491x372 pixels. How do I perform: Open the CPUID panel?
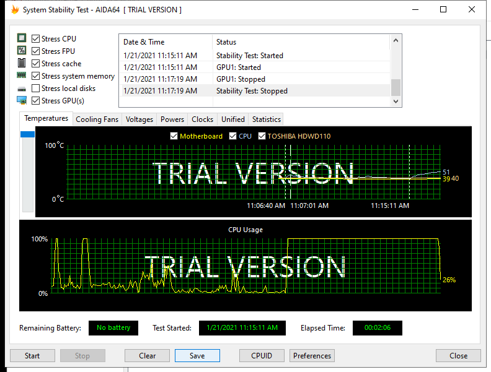(x=262, y=356)
